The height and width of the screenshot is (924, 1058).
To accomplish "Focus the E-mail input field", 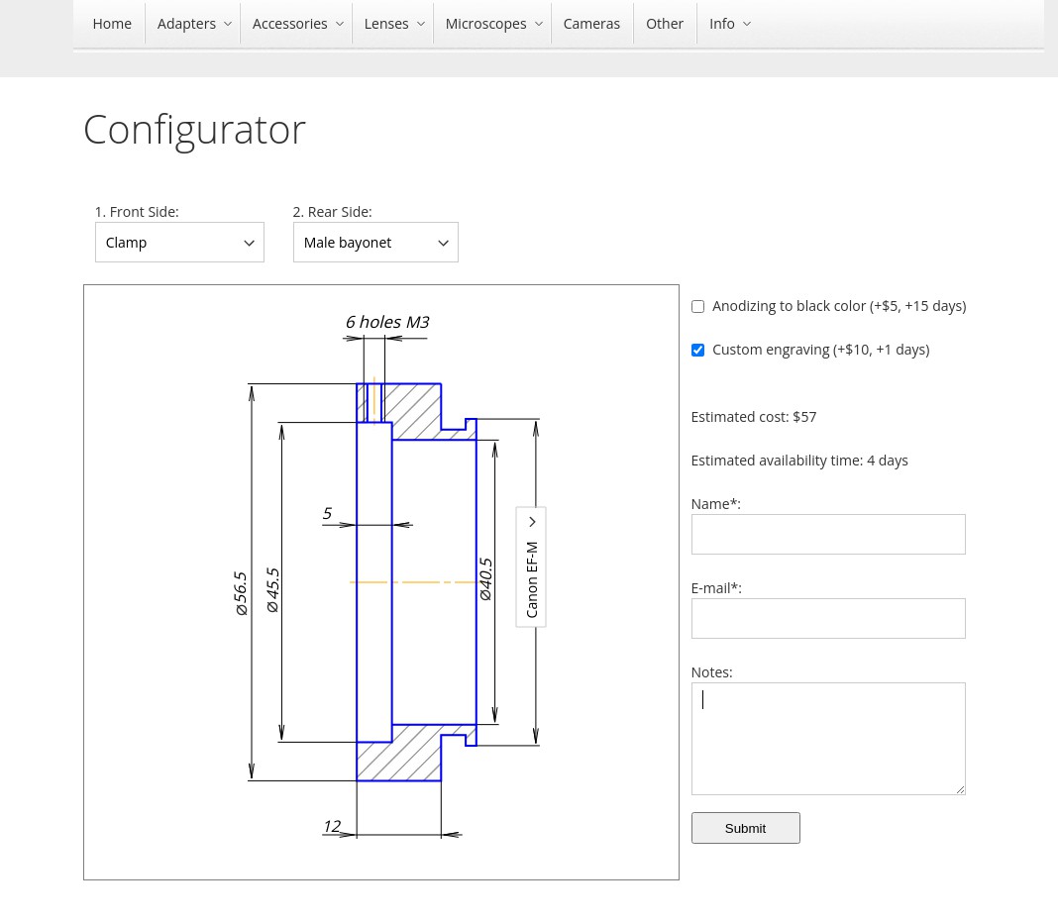I will tap(828, 618).
